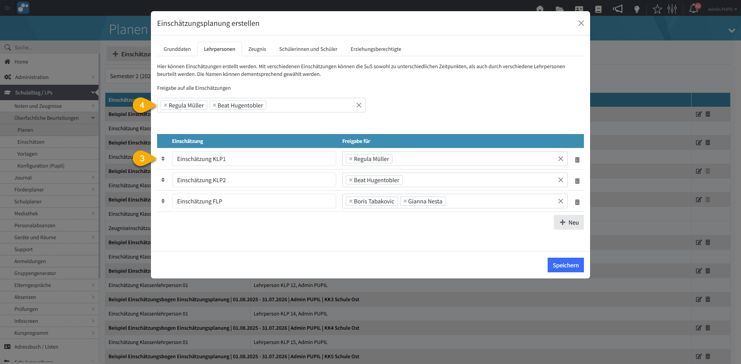
Task: Edit the KK4 Schule Ost planning row
Action: [x=699, y=328]
